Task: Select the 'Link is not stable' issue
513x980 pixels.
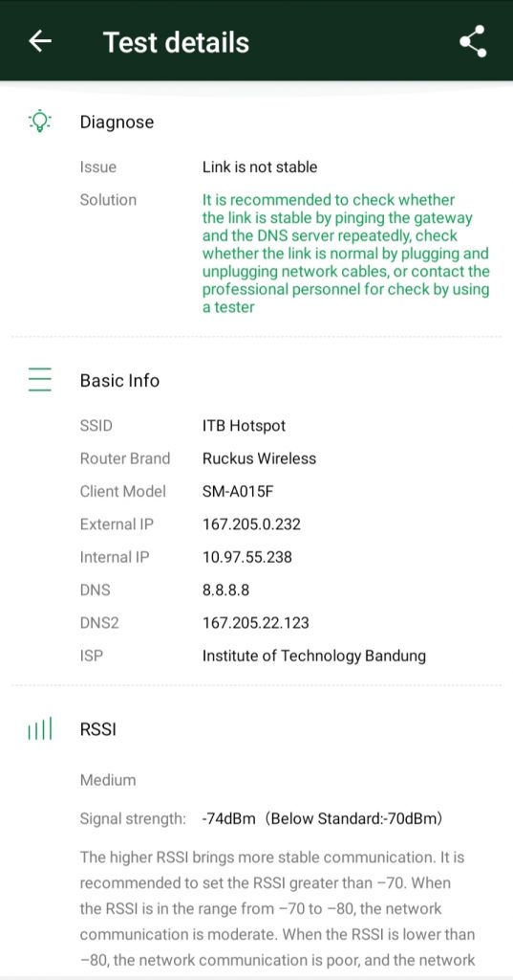Action: (260, 167)
